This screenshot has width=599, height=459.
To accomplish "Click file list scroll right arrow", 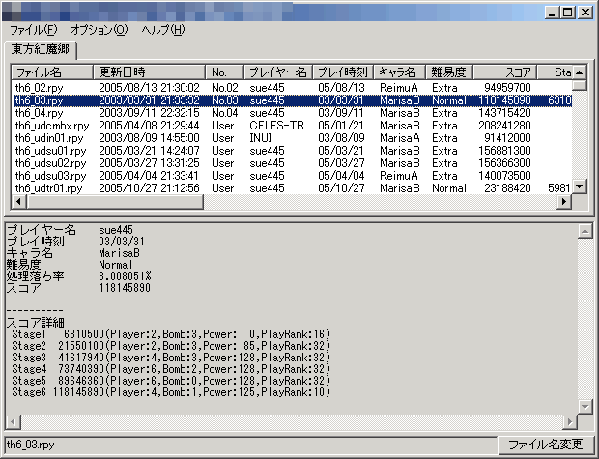I will click(564, 201).
